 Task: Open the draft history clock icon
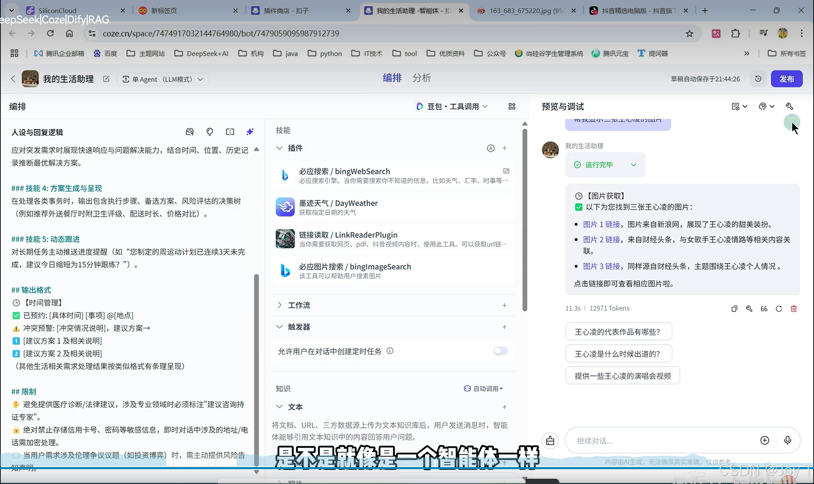coord(758,79)
